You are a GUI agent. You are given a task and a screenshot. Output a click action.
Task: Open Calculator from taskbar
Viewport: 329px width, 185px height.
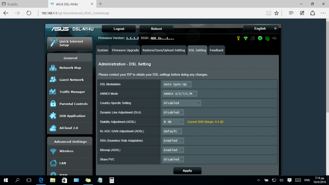tap(112, 180)
